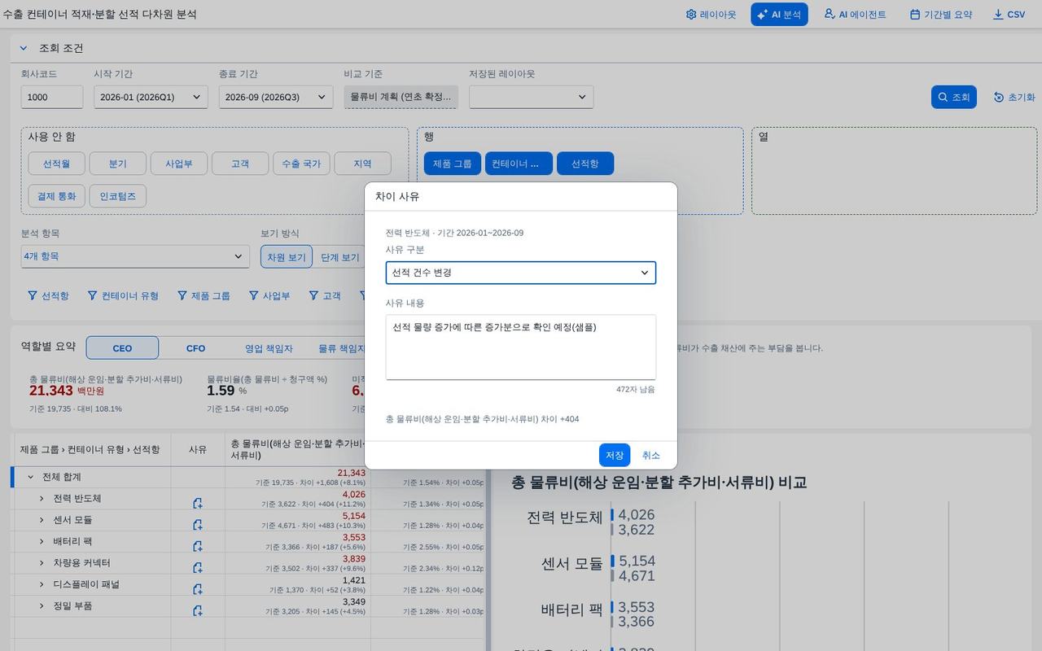The width and height of the screenshot is (1042, 651).
Task: Focus the 회사코드 input field with 1000
Action: 52,97
